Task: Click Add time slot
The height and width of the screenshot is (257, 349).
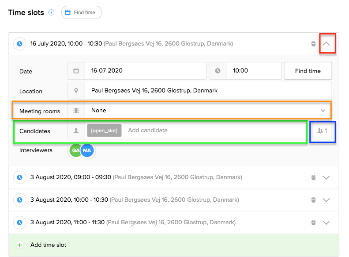Action: pyautogui.click(x=49, y=245)
